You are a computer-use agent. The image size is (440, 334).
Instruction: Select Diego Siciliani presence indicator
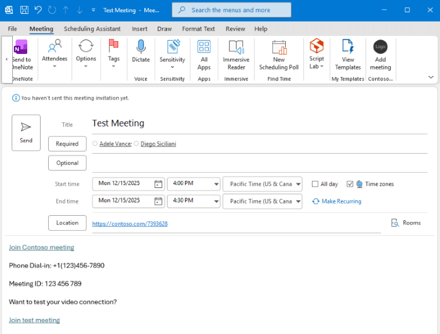coord(136,143)
